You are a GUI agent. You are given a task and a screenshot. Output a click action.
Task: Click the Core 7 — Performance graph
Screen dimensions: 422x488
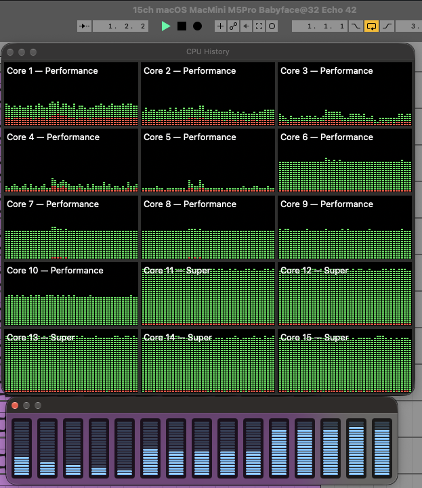click(71, 227)
